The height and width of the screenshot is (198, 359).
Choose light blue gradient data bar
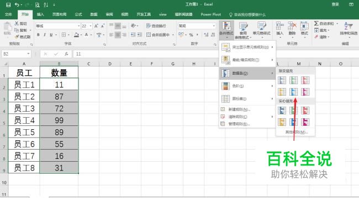tap(293, 92)
